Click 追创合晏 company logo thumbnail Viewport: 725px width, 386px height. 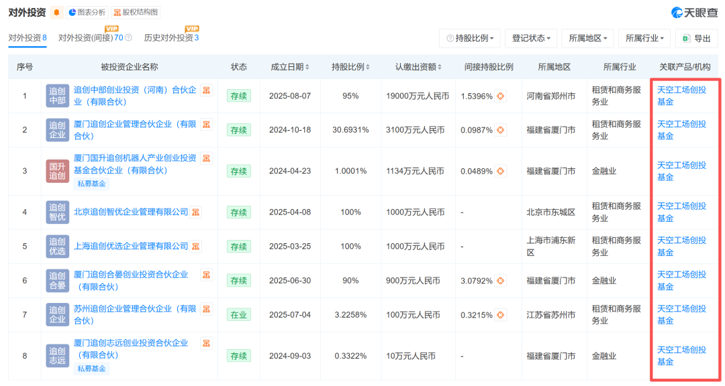point(57,281)
